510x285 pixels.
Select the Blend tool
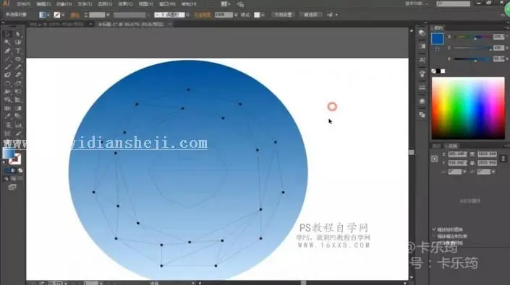(18, 117)
